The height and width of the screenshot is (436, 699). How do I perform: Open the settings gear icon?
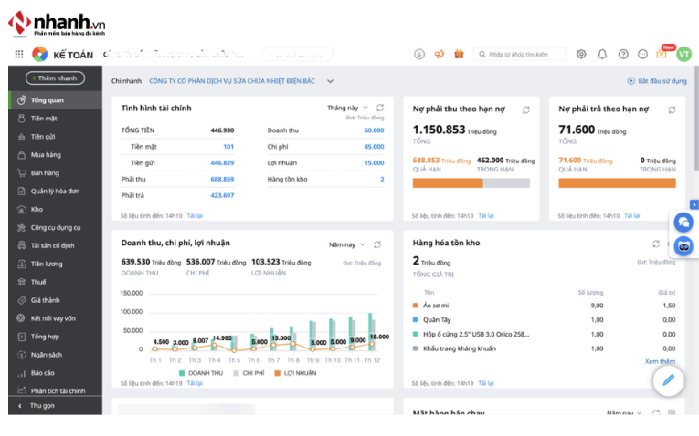point(581,55)
